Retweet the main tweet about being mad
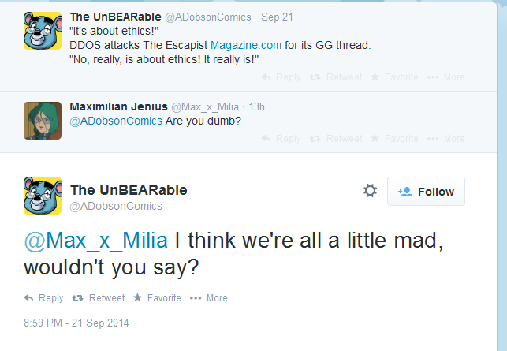Screen dimensions: 507x351 (x=99, y=297)
